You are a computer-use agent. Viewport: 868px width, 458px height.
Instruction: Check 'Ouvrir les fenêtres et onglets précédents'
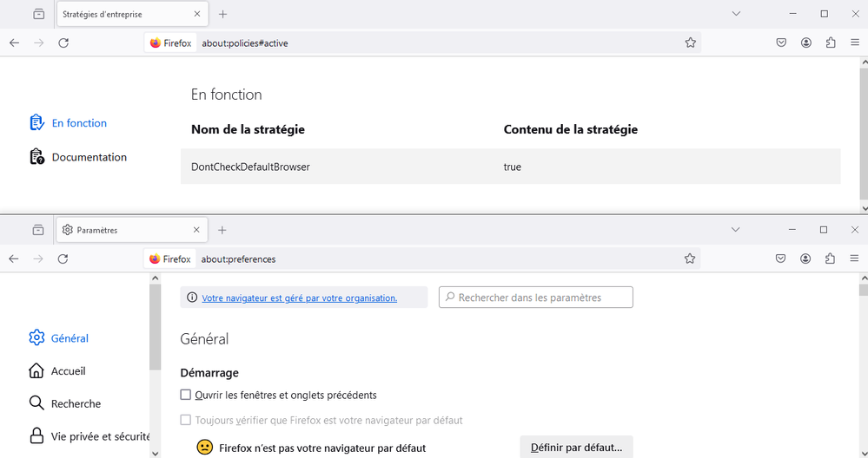tap(185, 395)
